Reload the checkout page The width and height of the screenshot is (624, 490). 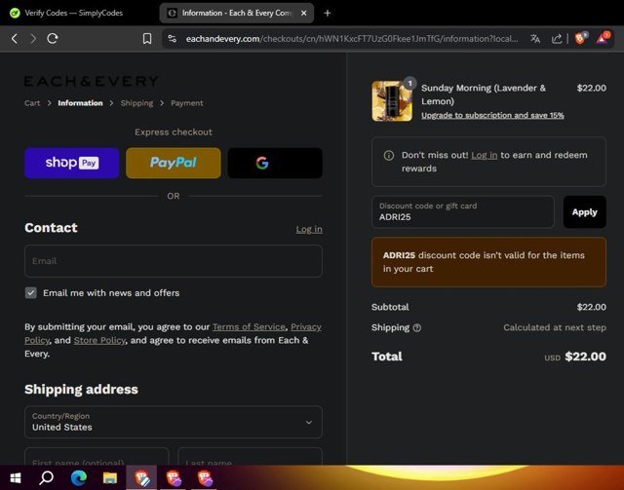pos(53,39)
